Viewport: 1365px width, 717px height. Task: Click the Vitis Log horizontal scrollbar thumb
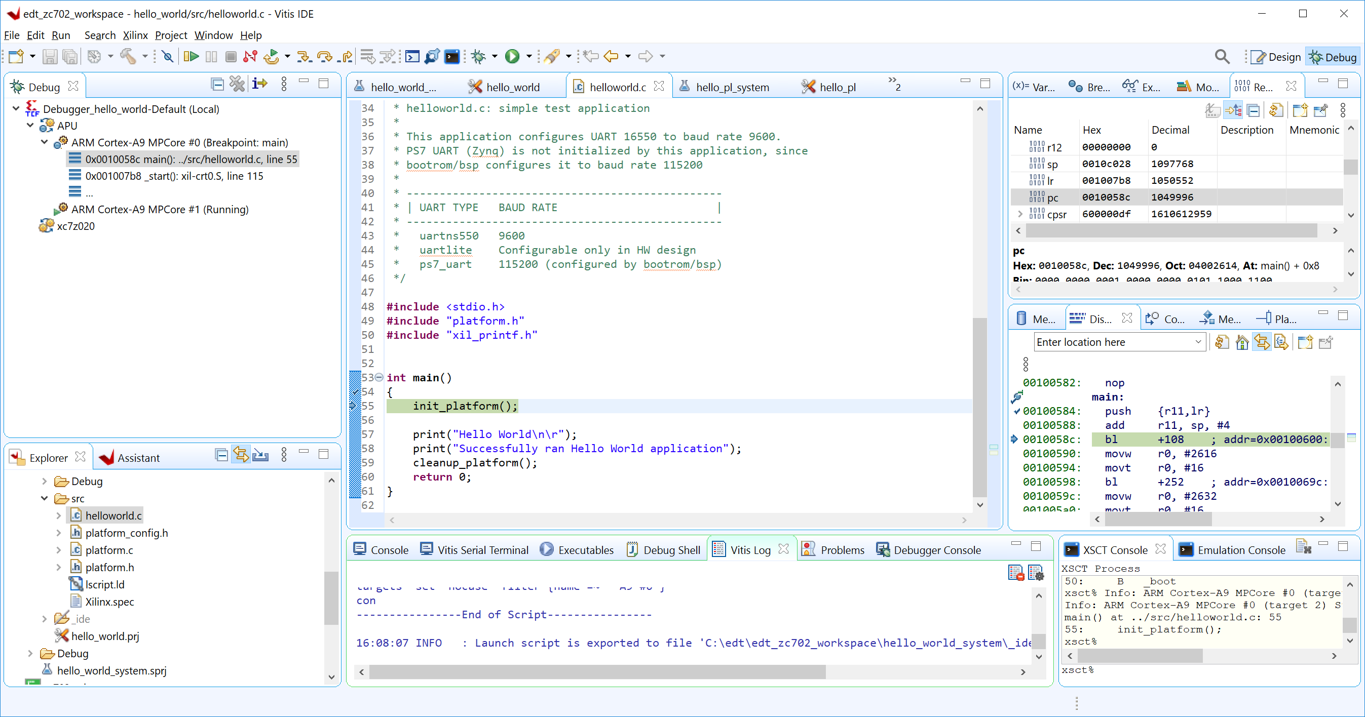click(597, 672)
